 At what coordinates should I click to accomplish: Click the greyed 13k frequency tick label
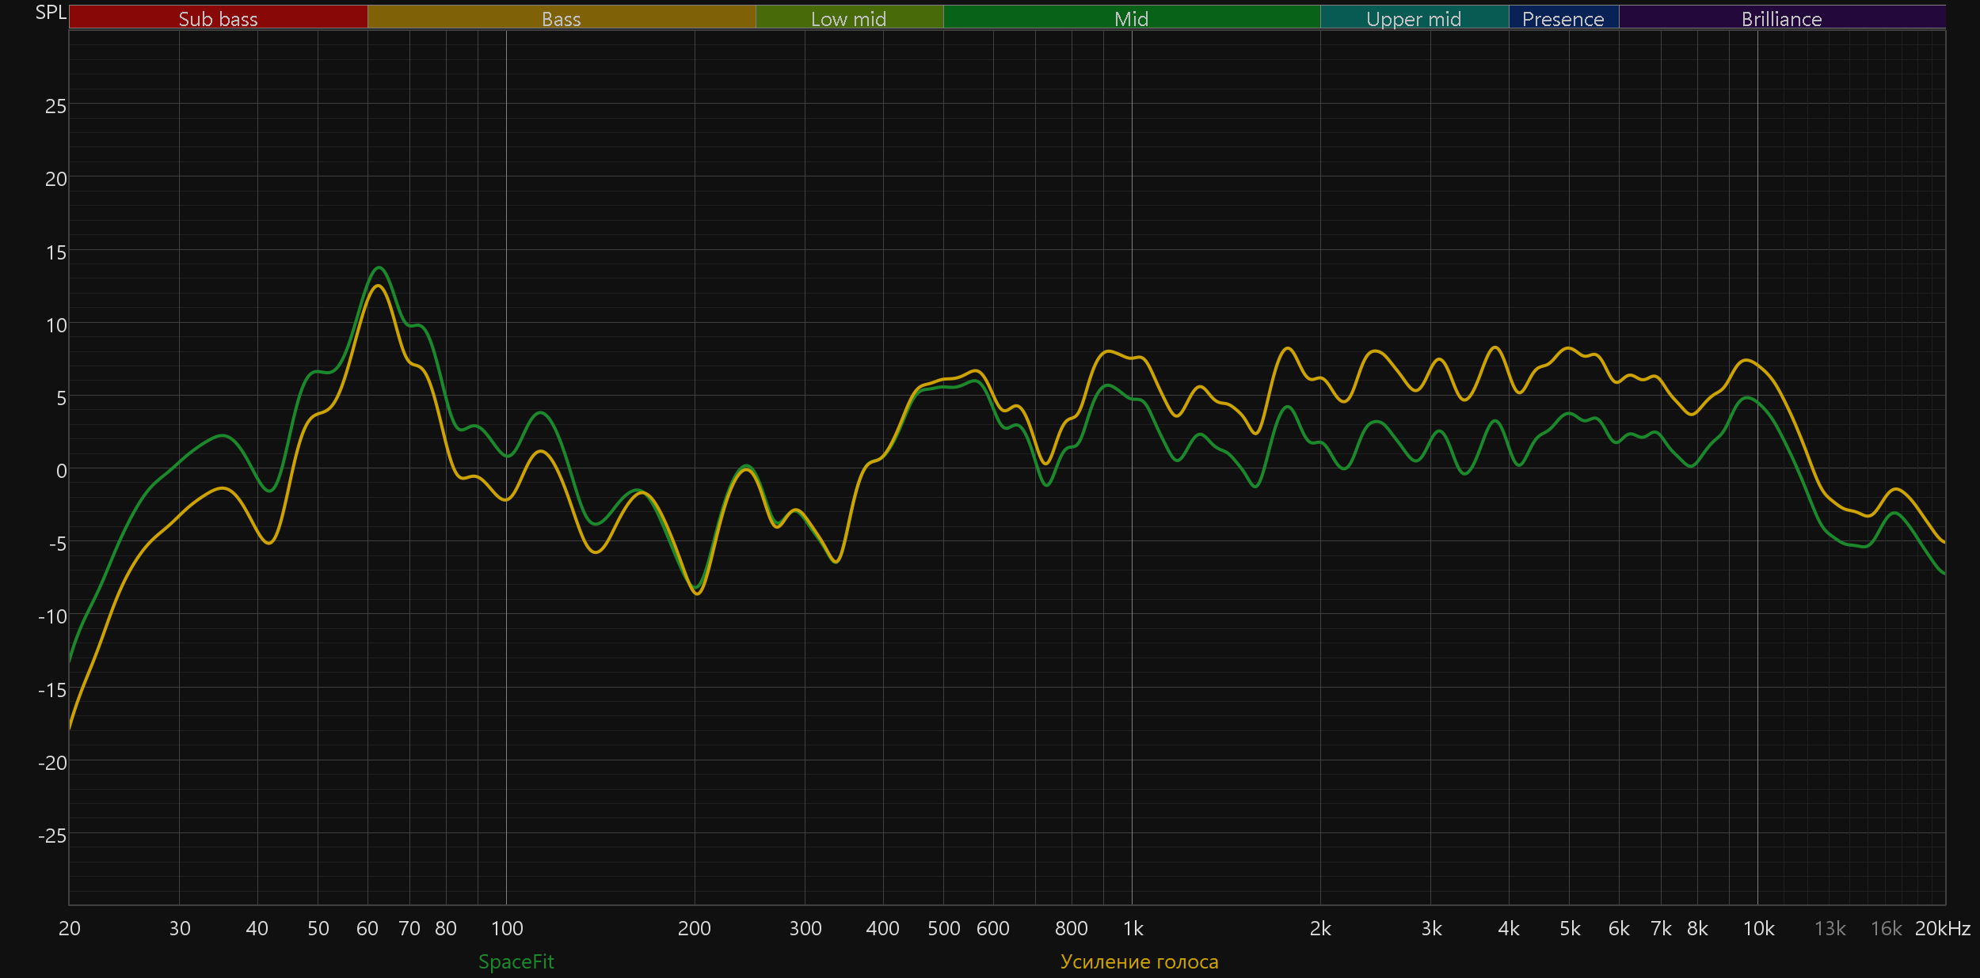pos(1830,928)
